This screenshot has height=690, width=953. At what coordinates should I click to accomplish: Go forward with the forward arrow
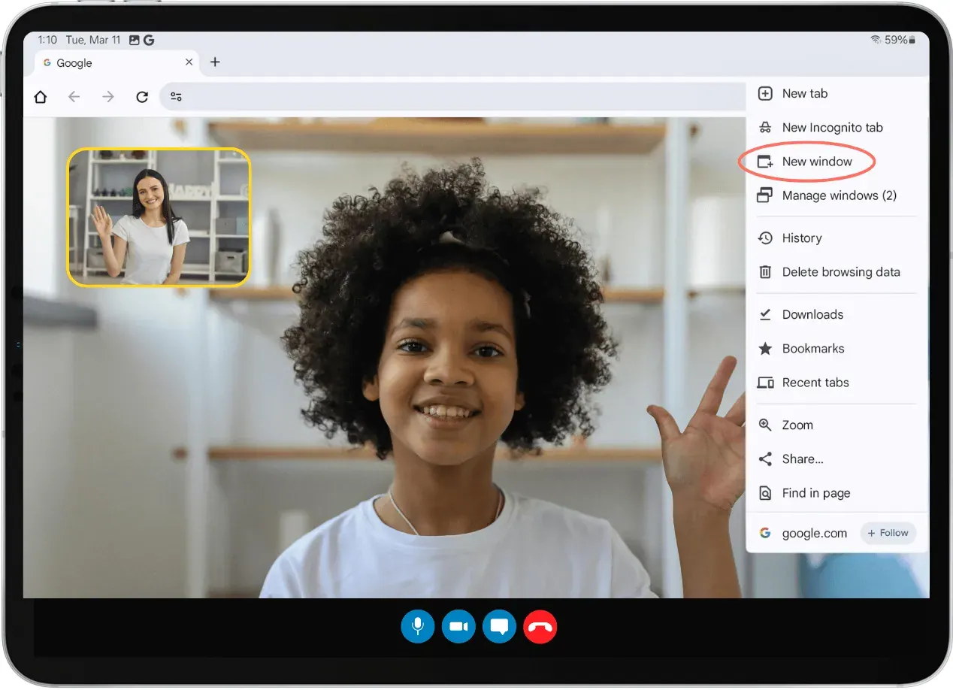click(x=108, y=97)
